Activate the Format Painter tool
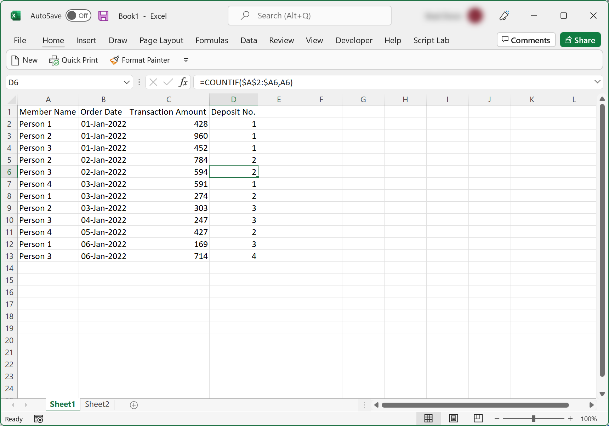609x426 pixels. tap(140, 60)
